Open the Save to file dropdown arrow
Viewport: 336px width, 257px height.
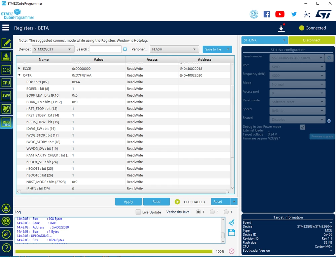(228, 49)
